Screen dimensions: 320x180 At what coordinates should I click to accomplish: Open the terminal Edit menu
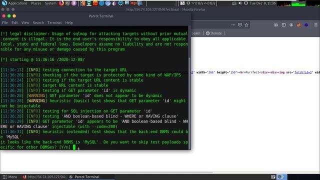[x=14, y=22]
